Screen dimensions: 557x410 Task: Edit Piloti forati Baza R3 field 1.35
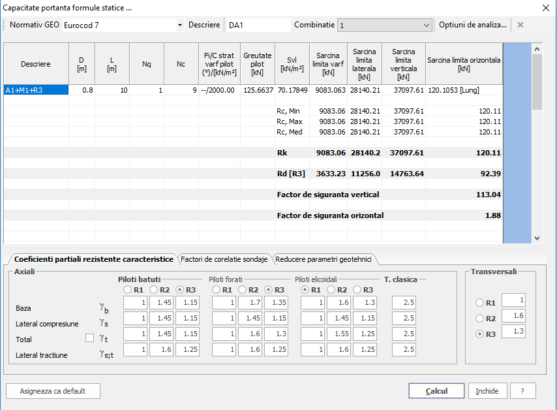coord(276,303)
